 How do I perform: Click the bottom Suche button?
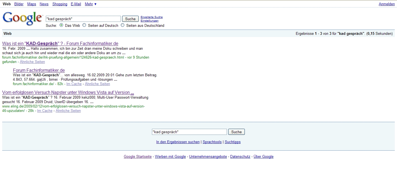237,132
